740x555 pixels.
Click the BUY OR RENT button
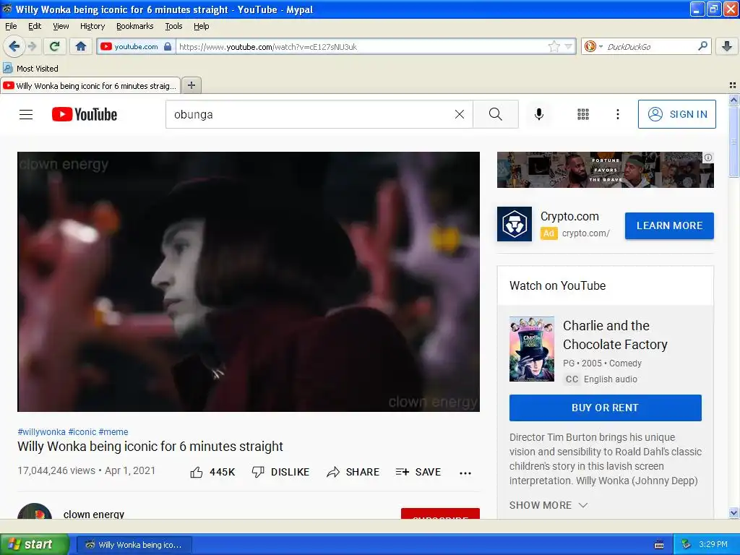[606, 408]
